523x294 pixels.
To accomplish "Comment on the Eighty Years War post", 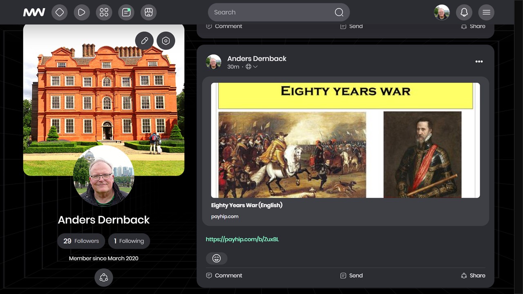I will pos(224,276).
